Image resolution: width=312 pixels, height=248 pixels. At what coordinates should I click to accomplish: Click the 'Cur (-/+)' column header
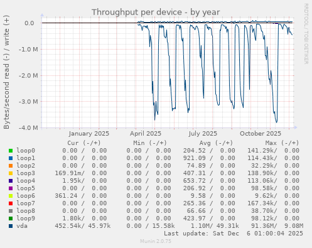pyautogui.click(x=84, y=143)
